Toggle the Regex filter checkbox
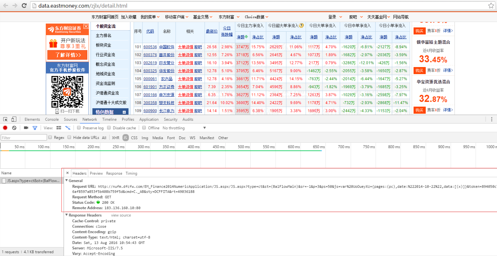The height and width of the screenshot is (256, 497). tap(50, 137)
